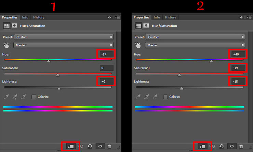Open the Master channel dropdown in panel 2
The width and height of the screenshot is (253, 152).
click(195, 45)
